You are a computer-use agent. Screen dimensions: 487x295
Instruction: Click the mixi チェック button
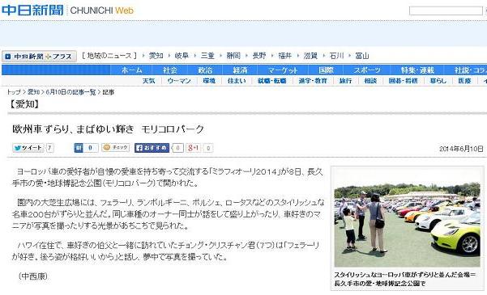[116, 147]
